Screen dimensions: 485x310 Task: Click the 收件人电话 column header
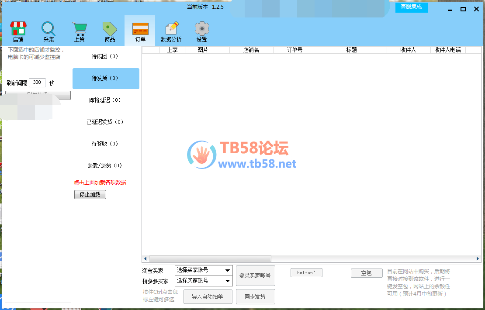tap(447, 50)
